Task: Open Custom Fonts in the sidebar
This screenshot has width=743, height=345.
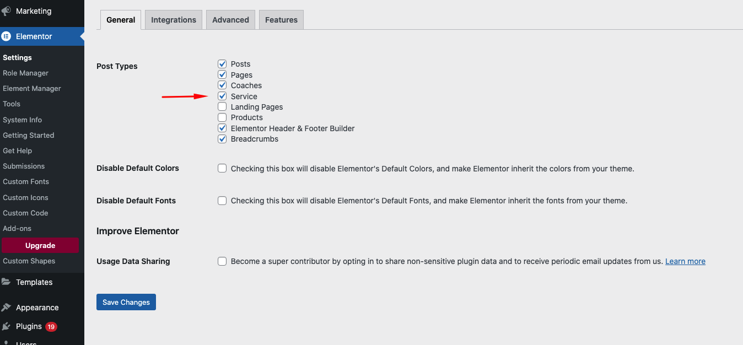Action: (x=26, y=181)
